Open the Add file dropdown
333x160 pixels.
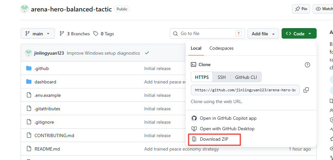[x=263, y=33]
